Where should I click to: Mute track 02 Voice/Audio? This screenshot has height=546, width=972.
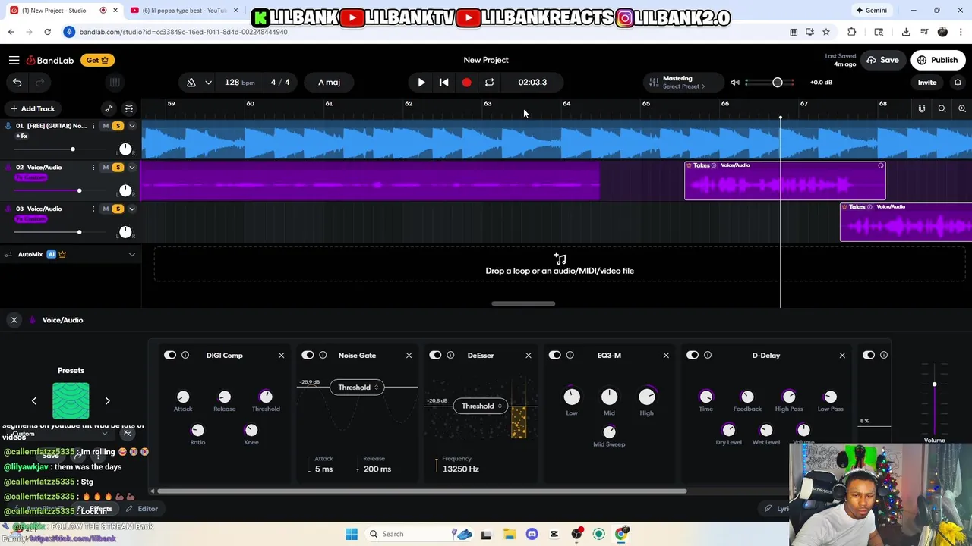[x=106, y=167]
